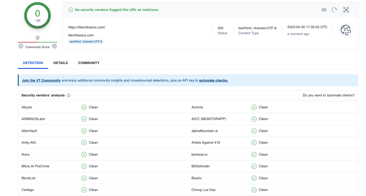
Task: Click Artists Against 419 clean check icon
Action: point(254,143)
